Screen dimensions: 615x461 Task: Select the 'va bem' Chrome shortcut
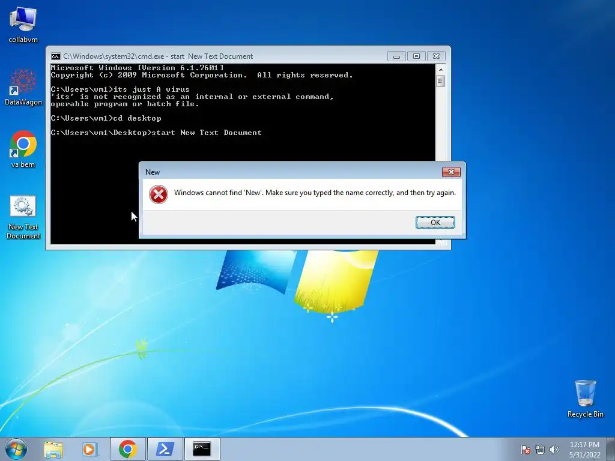click(23, 149)
